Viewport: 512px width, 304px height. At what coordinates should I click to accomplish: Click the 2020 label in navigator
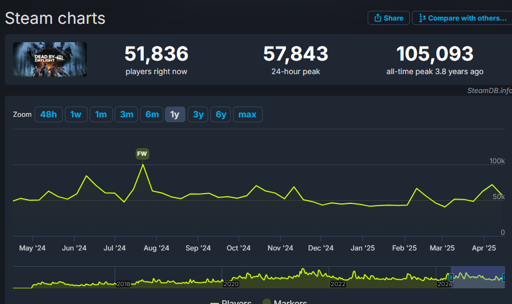tap(231, 284)
